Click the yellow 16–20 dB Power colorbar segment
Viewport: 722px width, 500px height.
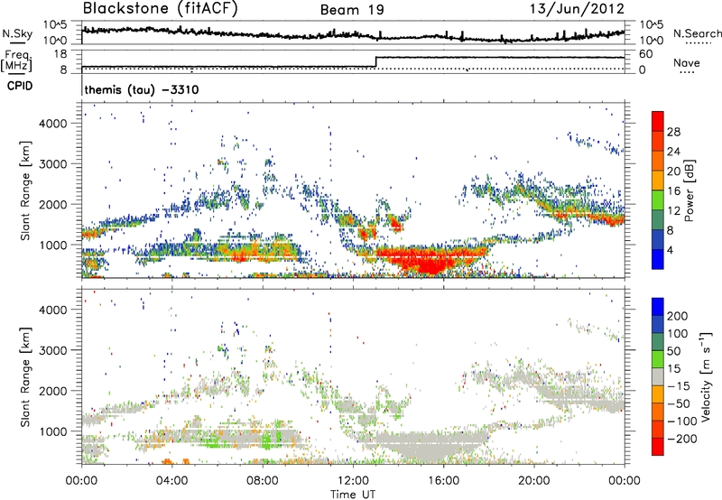pos(658,181)
